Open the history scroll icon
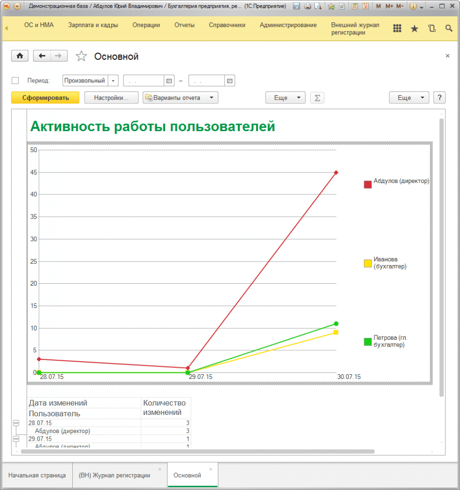The width and height of the screenshot is (460, 490). 432,29
